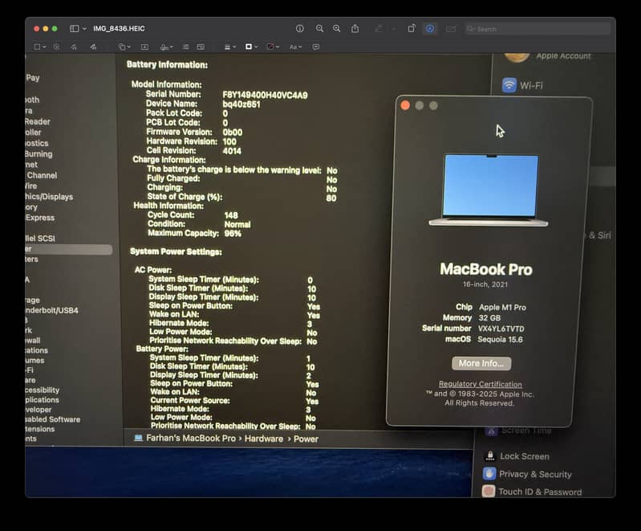Toggle the Markup toolbar button

pos(430,28)
